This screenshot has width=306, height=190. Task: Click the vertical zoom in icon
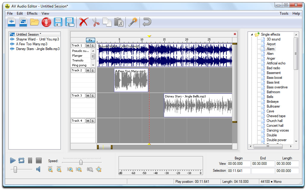pyautogui.click(x=70, y=169)
